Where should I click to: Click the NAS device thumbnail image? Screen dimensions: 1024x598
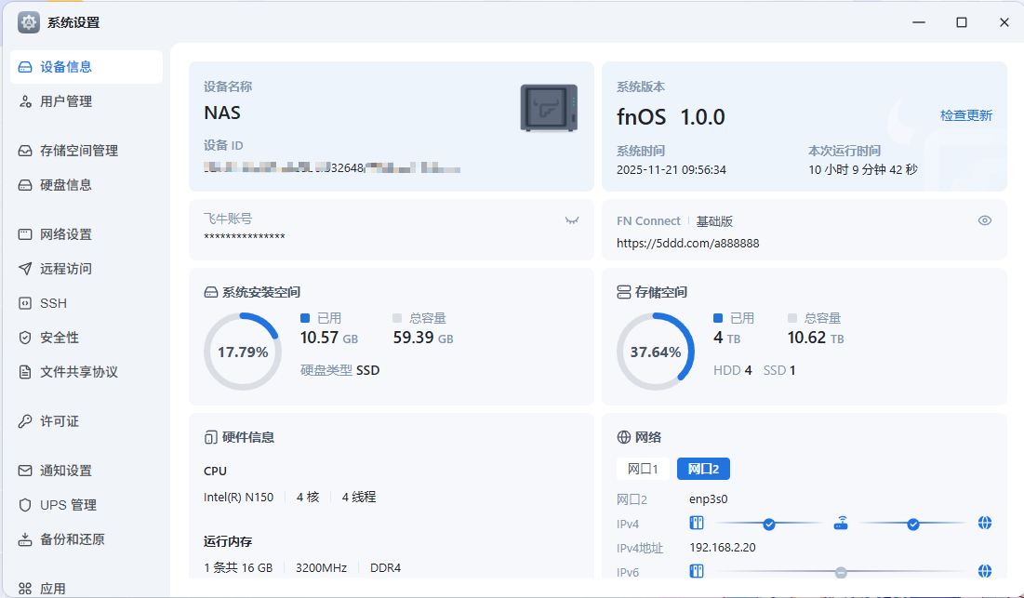coord(549,108)
